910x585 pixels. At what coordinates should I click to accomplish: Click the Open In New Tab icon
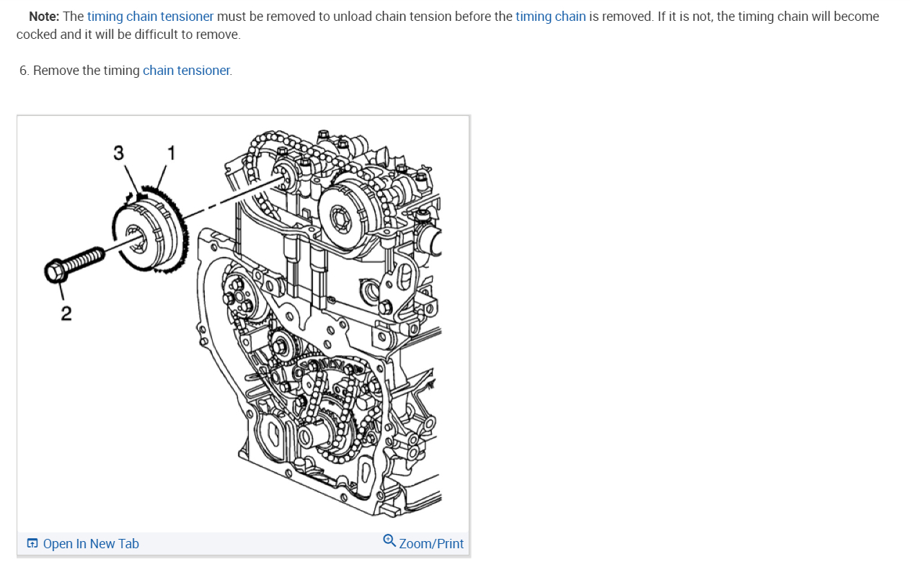pos(32,543)
